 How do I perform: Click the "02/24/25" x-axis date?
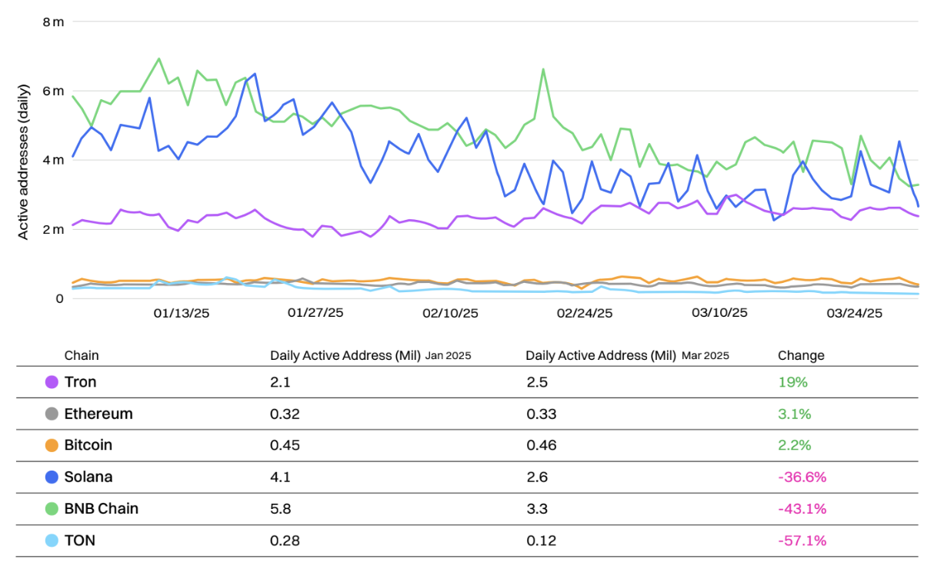coord(585,313)
